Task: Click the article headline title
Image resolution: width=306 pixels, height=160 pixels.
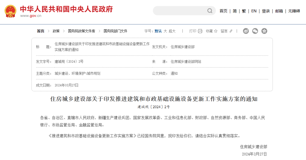Action: point(154,99)
